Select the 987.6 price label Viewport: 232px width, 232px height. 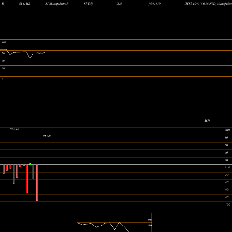(47, 136)
